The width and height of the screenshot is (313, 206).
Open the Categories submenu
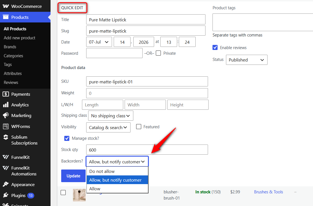coord(13,56)
